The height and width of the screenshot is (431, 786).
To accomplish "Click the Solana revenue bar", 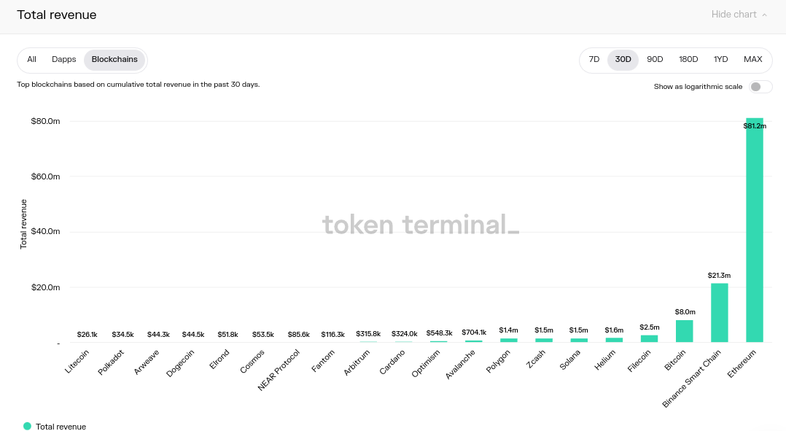I will pos(579,341).
